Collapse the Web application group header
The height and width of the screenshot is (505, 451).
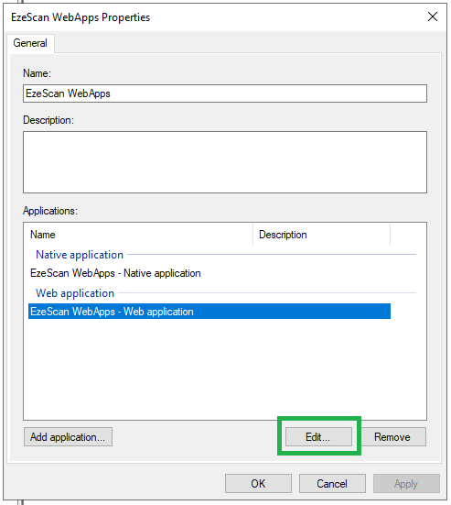(75, 293)
